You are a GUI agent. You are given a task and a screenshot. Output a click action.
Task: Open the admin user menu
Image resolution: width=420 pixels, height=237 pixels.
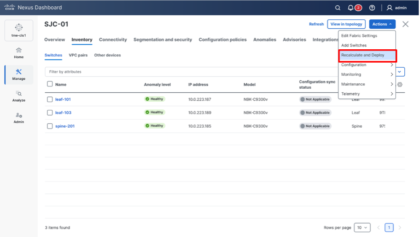pos(396,8)
